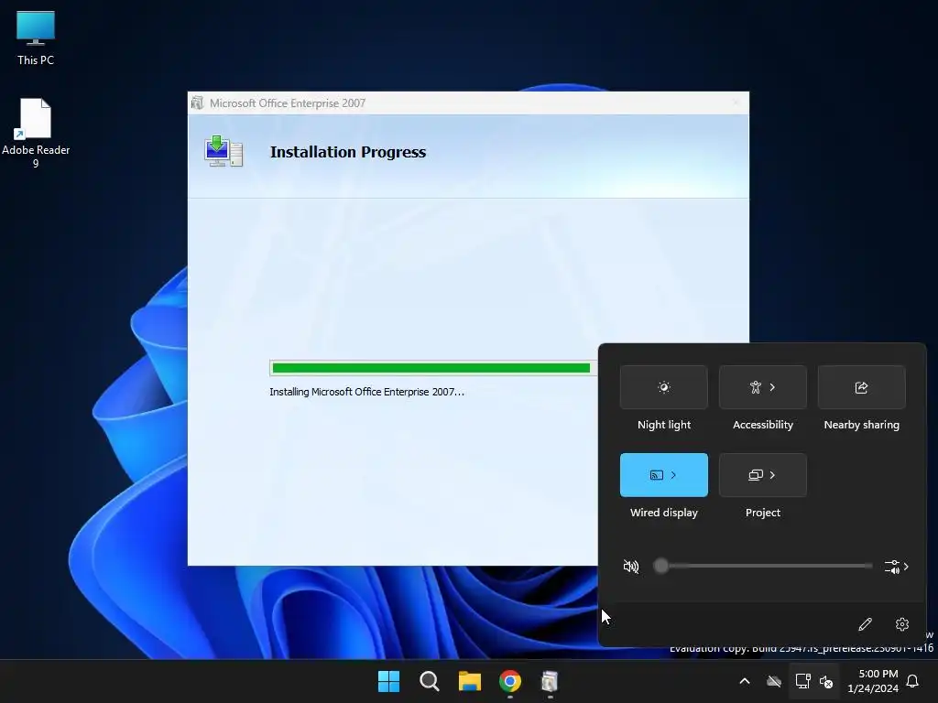Click the Installation Progress heading
The image size is (938, 703).
(347, 152)
